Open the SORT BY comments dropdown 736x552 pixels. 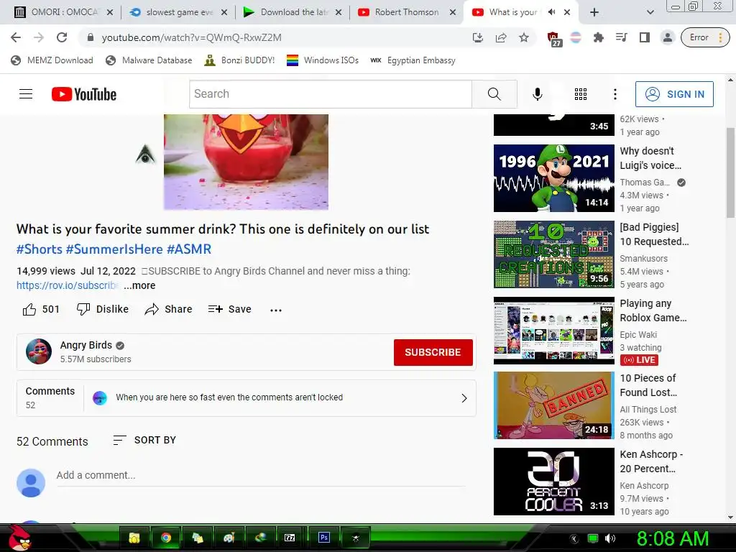[144, 441]
